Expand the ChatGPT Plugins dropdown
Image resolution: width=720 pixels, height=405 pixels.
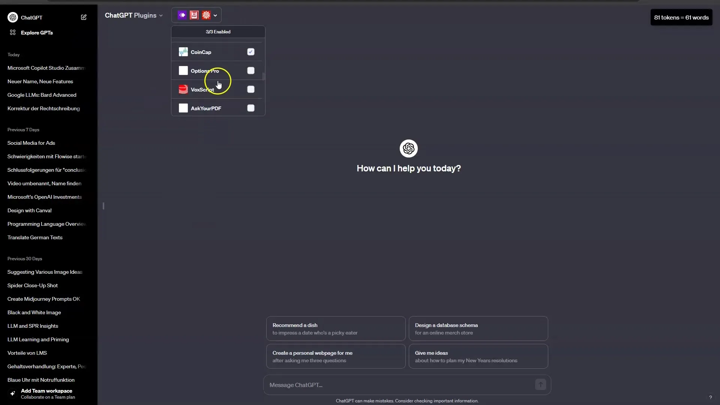click(133, 15)
